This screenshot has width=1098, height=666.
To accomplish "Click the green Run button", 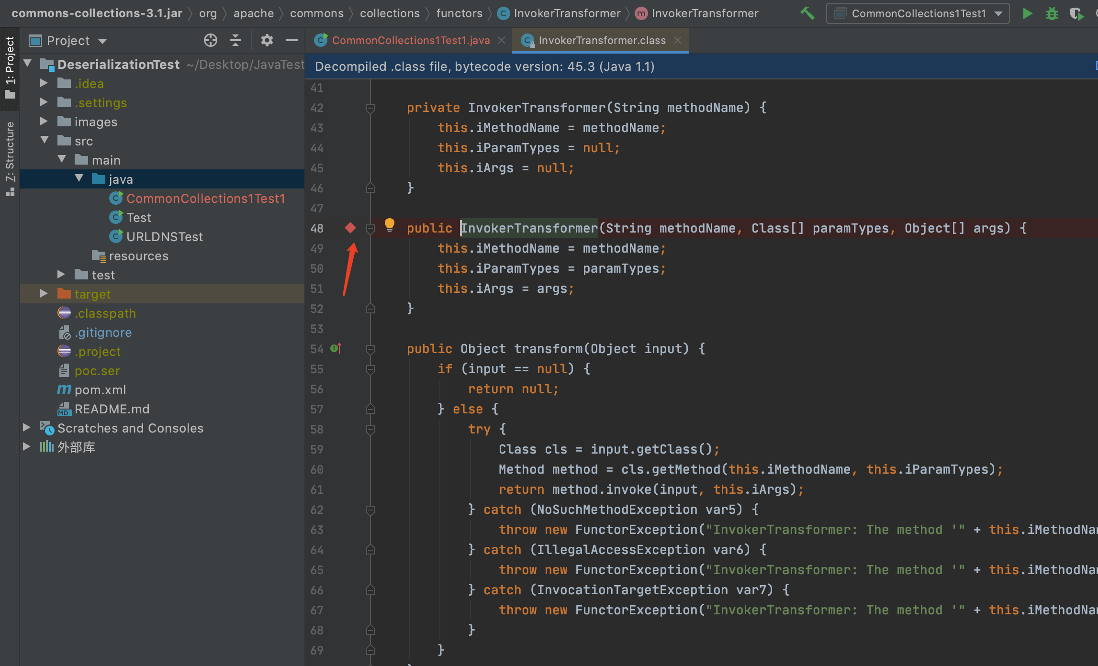I will [1027, 13].
